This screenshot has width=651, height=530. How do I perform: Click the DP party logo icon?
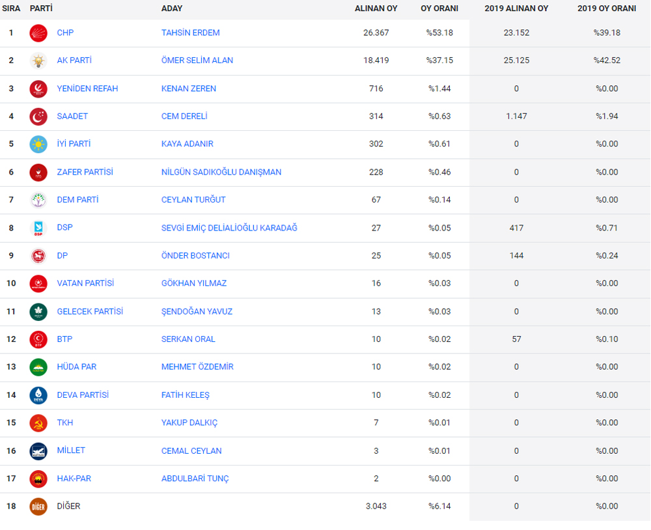tap(38, 256)
